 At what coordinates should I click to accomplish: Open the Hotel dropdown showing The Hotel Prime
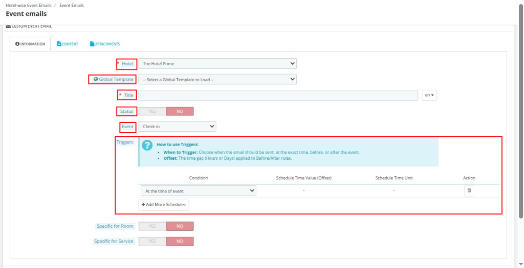pos(217,64)
